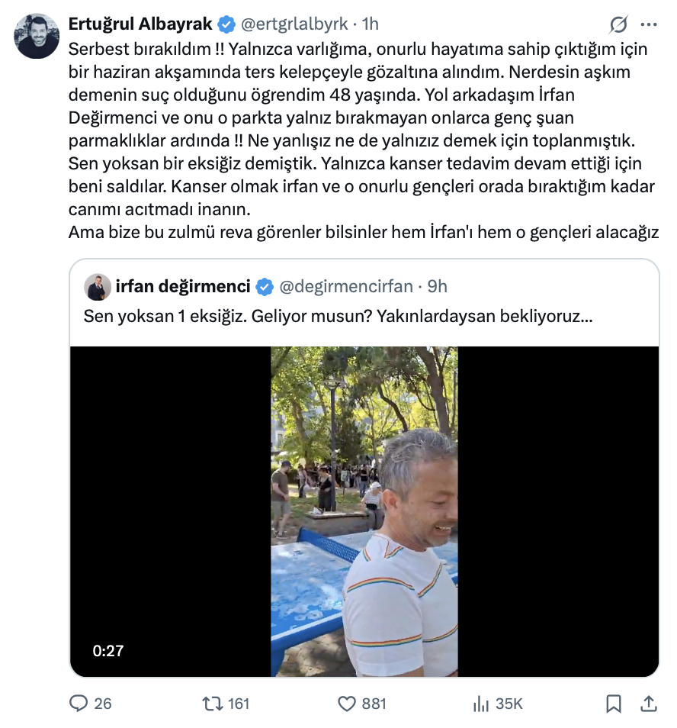677x728 pixels.
Task: Open the three-dot more options menu
Action: 649,24
